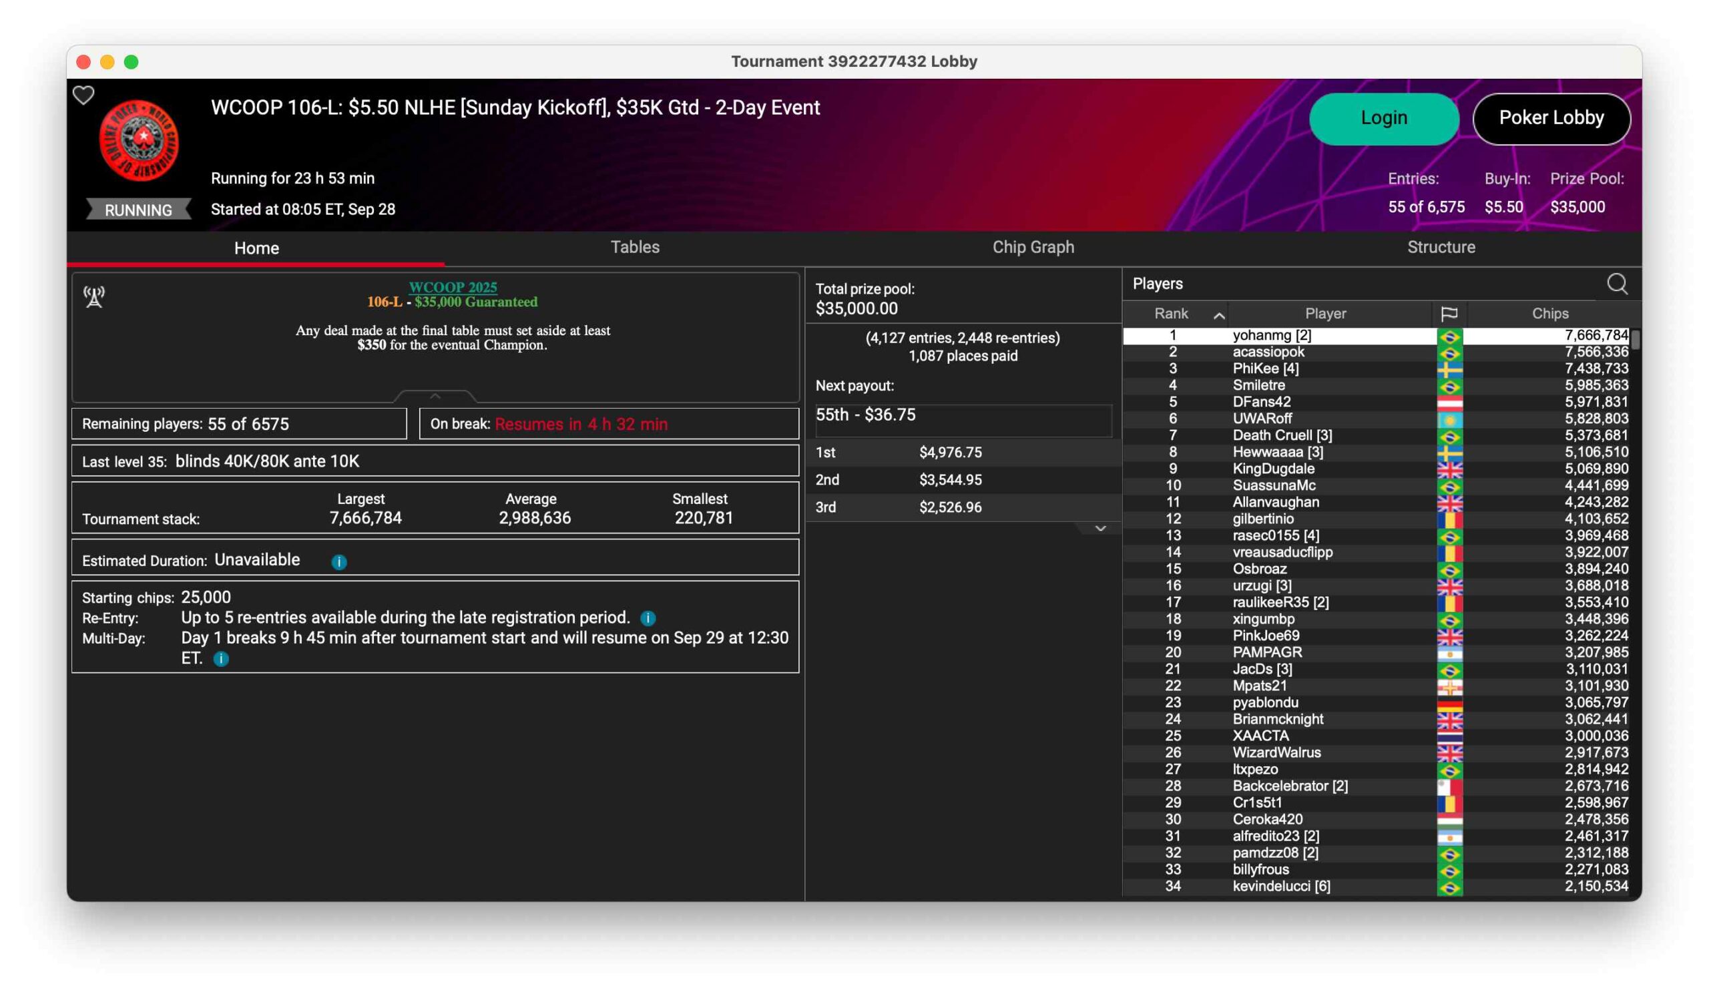Viewport: 1709px width, 990px height.
Task: Expand the payouts list chevron
Action: pyautogui.click(x=1100, y=528)
